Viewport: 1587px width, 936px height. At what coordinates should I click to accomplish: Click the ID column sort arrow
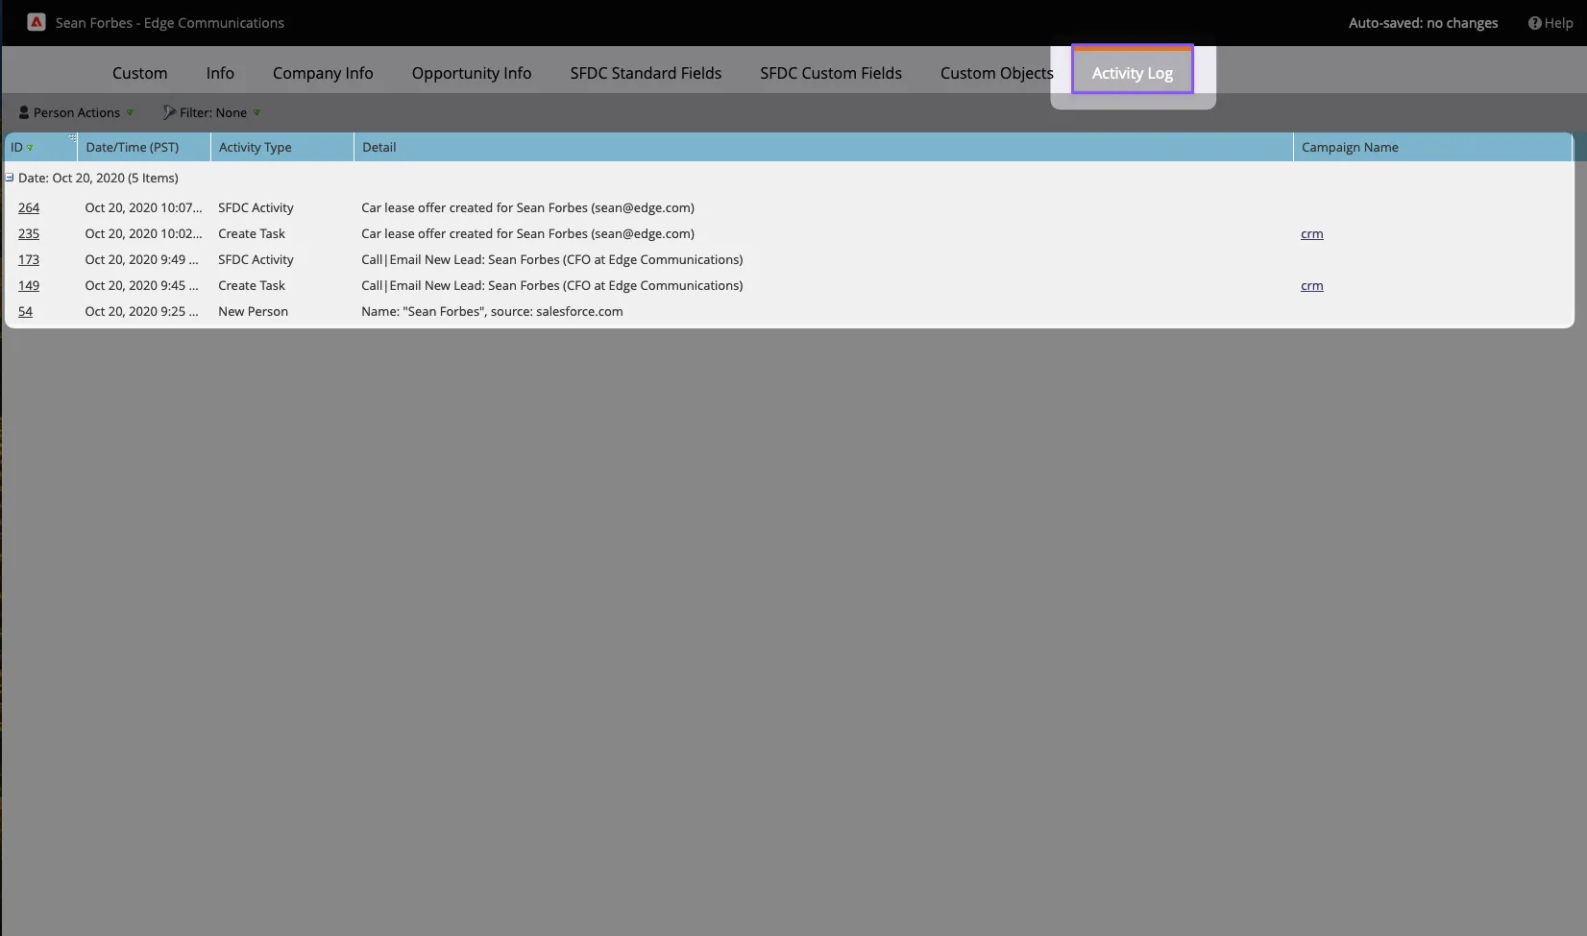point(31,148)
